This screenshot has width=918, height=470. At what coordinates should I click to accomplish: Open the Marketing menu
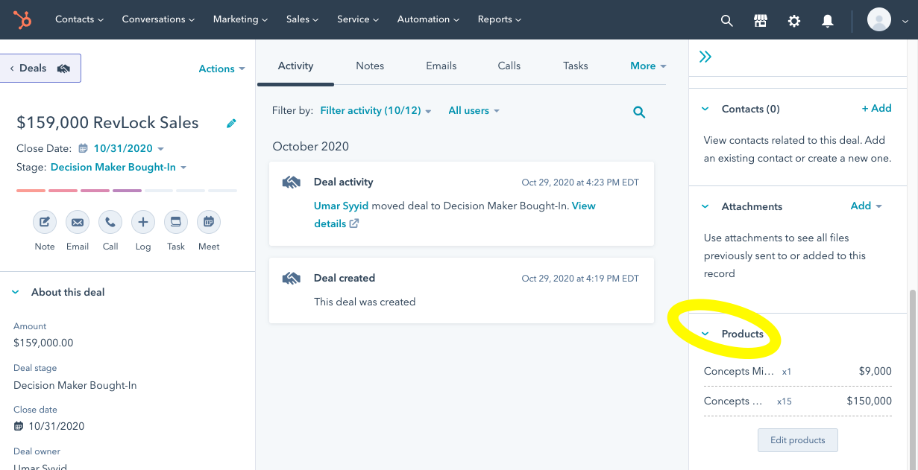pos(241,19)
